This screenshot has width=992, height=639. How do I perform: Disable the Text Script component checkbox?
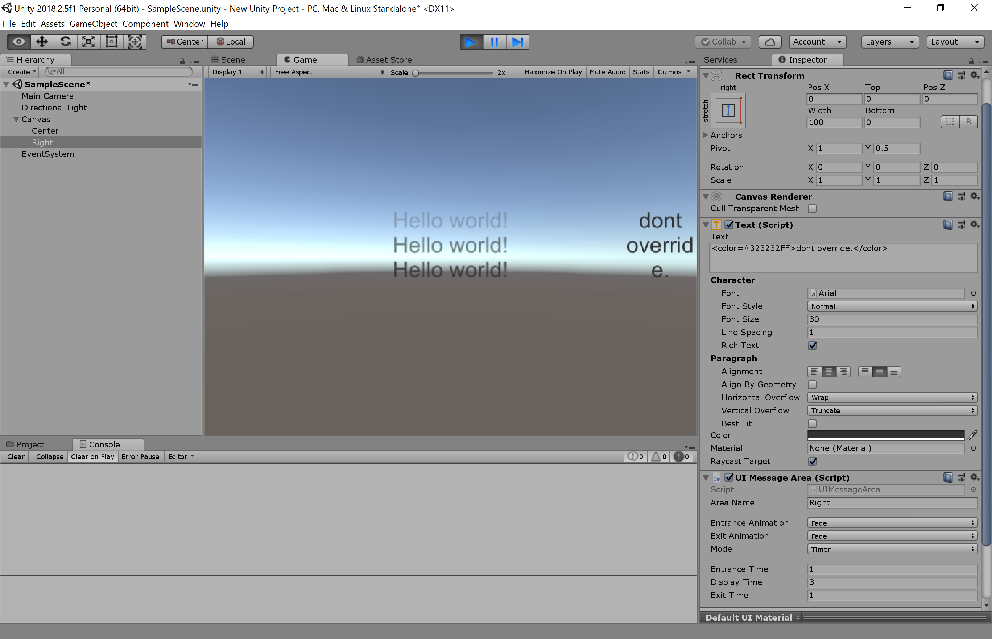(x=729, y=225)
